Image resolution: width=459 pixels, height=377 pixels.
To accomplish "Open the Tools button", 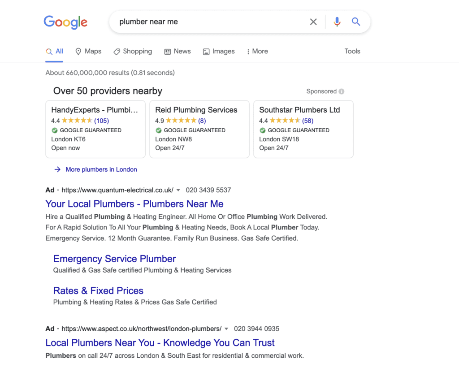I will pos(352,52).
